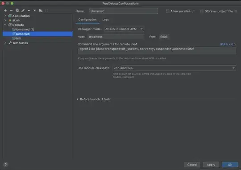The image size is (241, 170).
Task: Click the Name input field
Action: (124, 11)
